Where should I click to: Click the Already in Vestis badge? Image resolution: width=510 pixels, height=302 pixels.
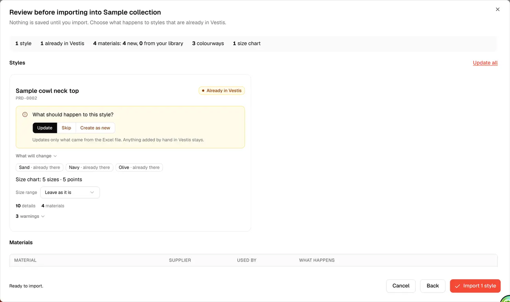tap(222, 91)
